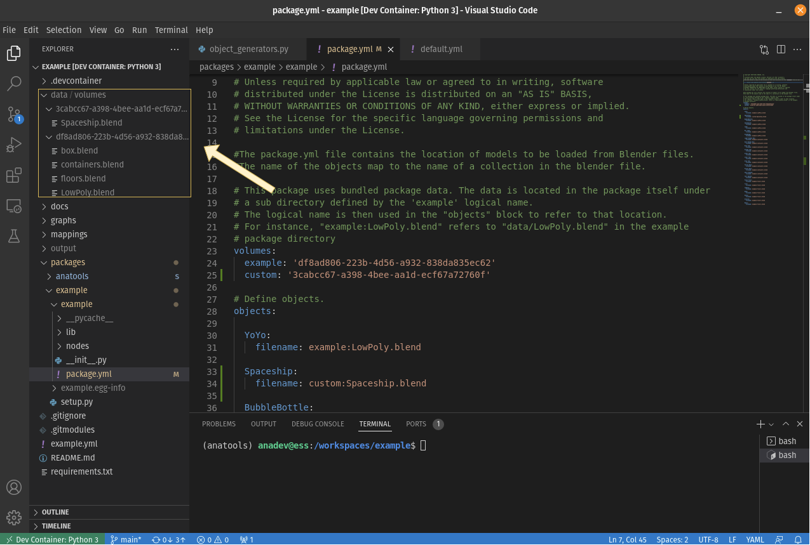This screenshot has width=810, height=545.
Task: Click the split editor icon
Action: [x=781, y=49]
